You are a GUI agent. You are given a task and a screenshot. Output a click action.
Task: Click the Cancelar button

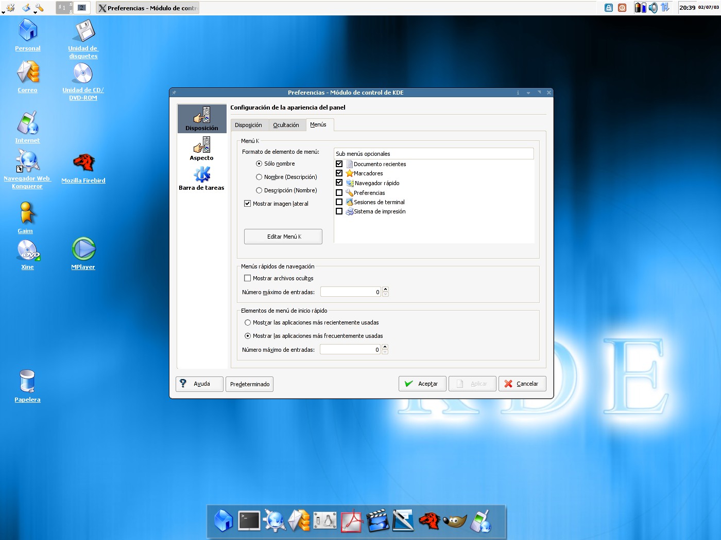point(522,384)
